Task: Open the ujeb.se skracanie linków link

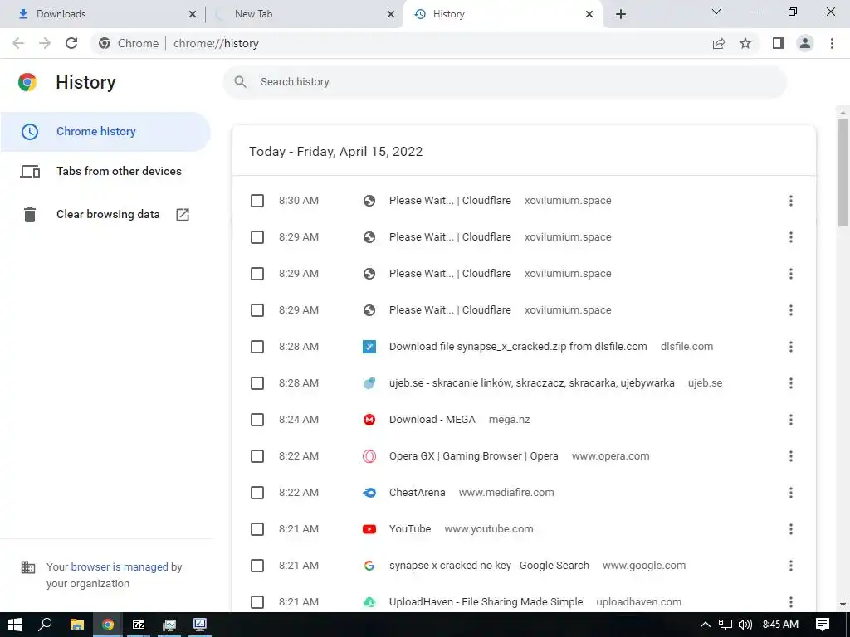Action: 532,383
